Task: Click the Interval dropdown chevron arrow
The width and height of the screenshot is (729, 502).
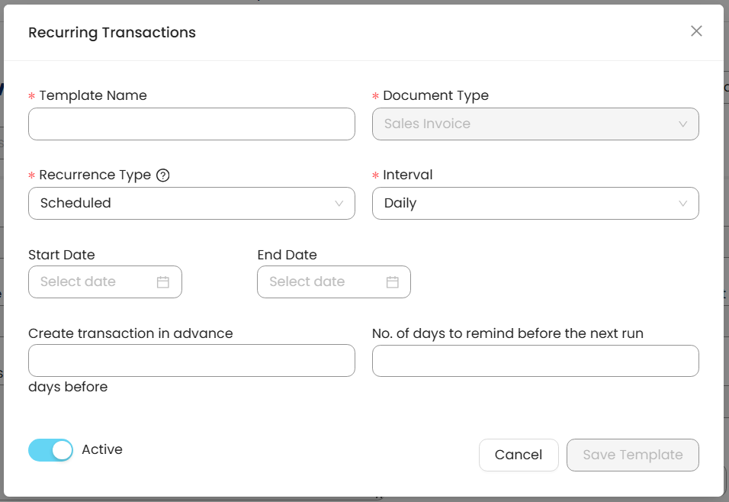Action: tap(683, 204)
